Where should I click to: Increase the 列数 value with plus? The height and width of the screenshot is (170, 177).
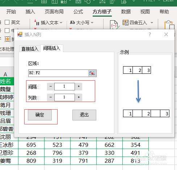coord(79,97)
